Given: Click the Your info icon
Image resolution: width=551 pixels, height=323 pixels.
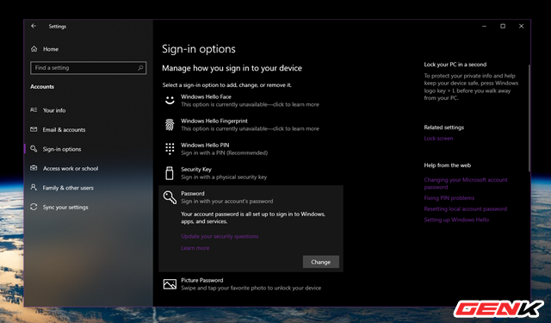Looking at the screenshot, I should (34, 110).
